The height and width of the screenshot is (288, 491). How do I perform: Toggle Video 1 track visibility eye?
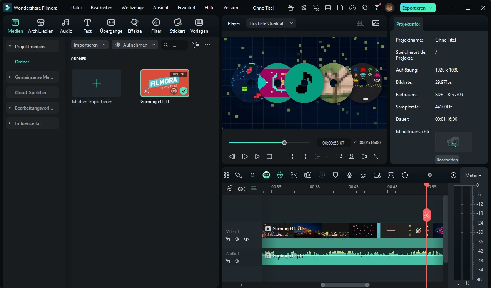(246, 239)
